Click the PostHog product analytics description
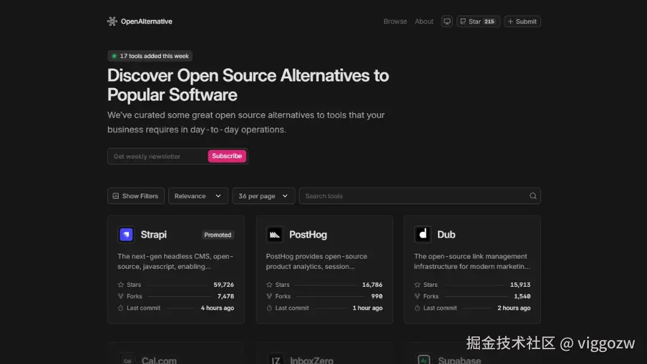647x364 pixels. (x=316, y=262)
